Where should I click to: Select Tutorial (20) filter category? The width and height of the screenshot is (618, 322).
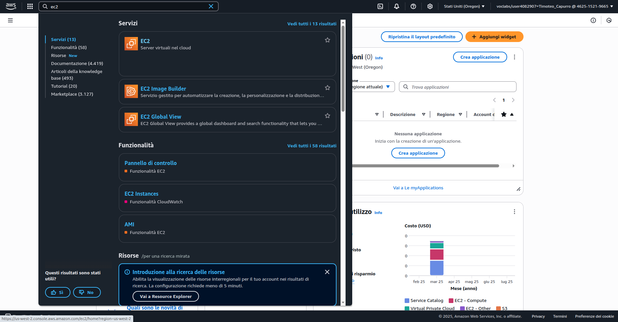pyautogui.click(x=64, y=86)
